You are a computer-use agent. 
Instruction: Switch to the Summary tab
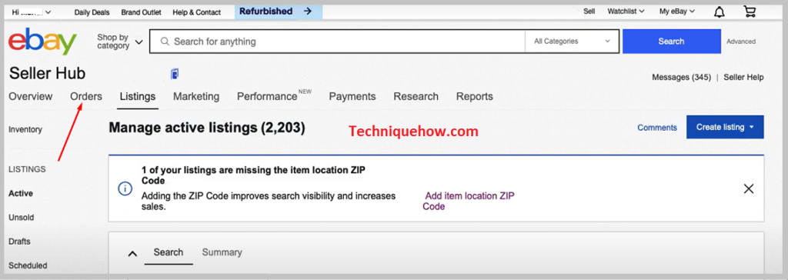pyautogui.click(x=222, y=252)
